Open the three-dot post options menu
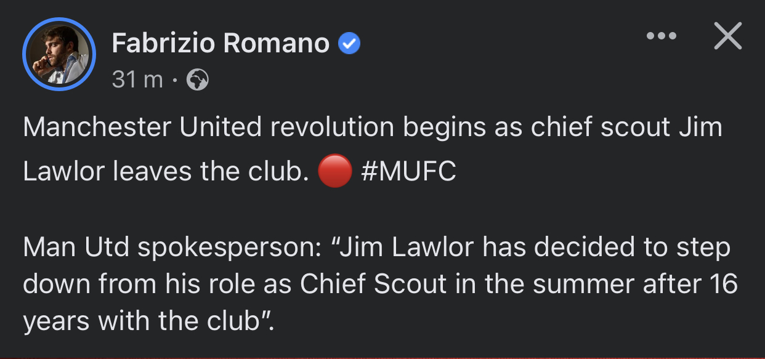 tap(662, 36)
